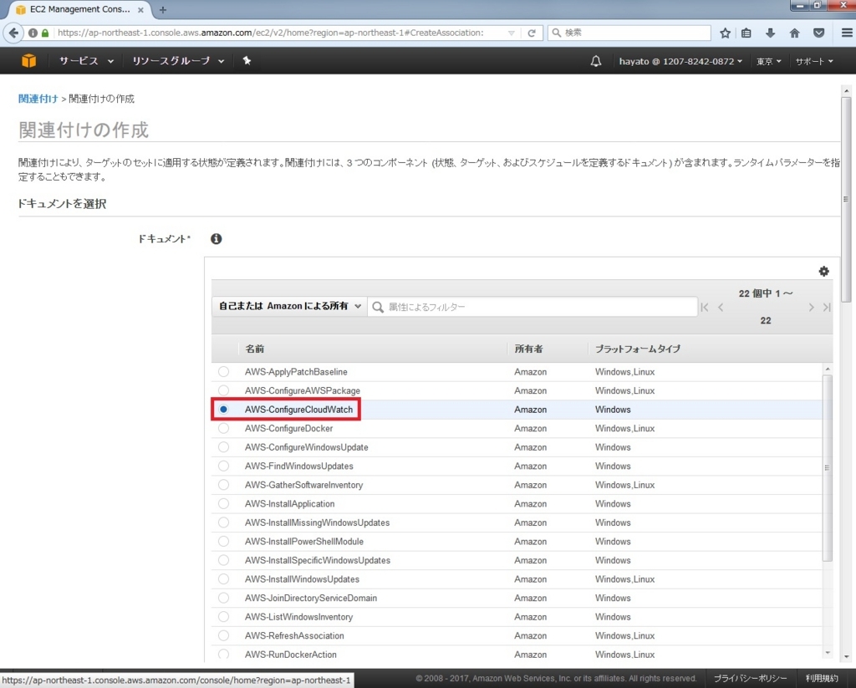Select AWS-ConfigureCloudWatch radio button

[x=223, y=410]
